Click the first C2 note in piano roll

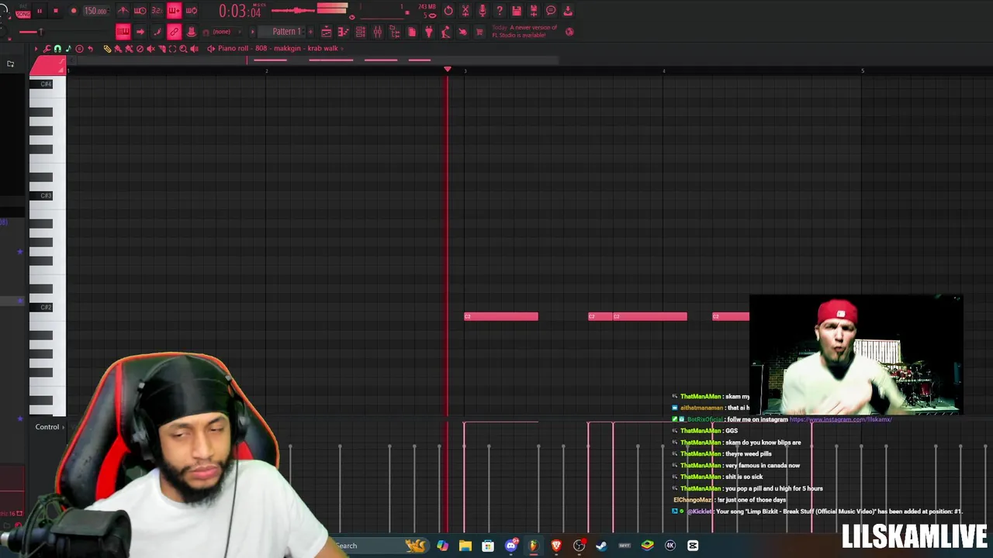click(x=501, y=316)
